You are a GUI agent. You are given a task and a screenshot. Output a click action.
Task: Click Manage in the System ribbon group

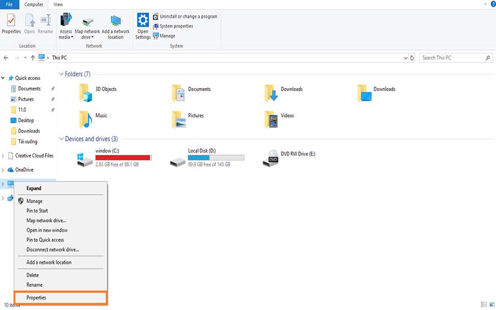[x=164, y=36]
